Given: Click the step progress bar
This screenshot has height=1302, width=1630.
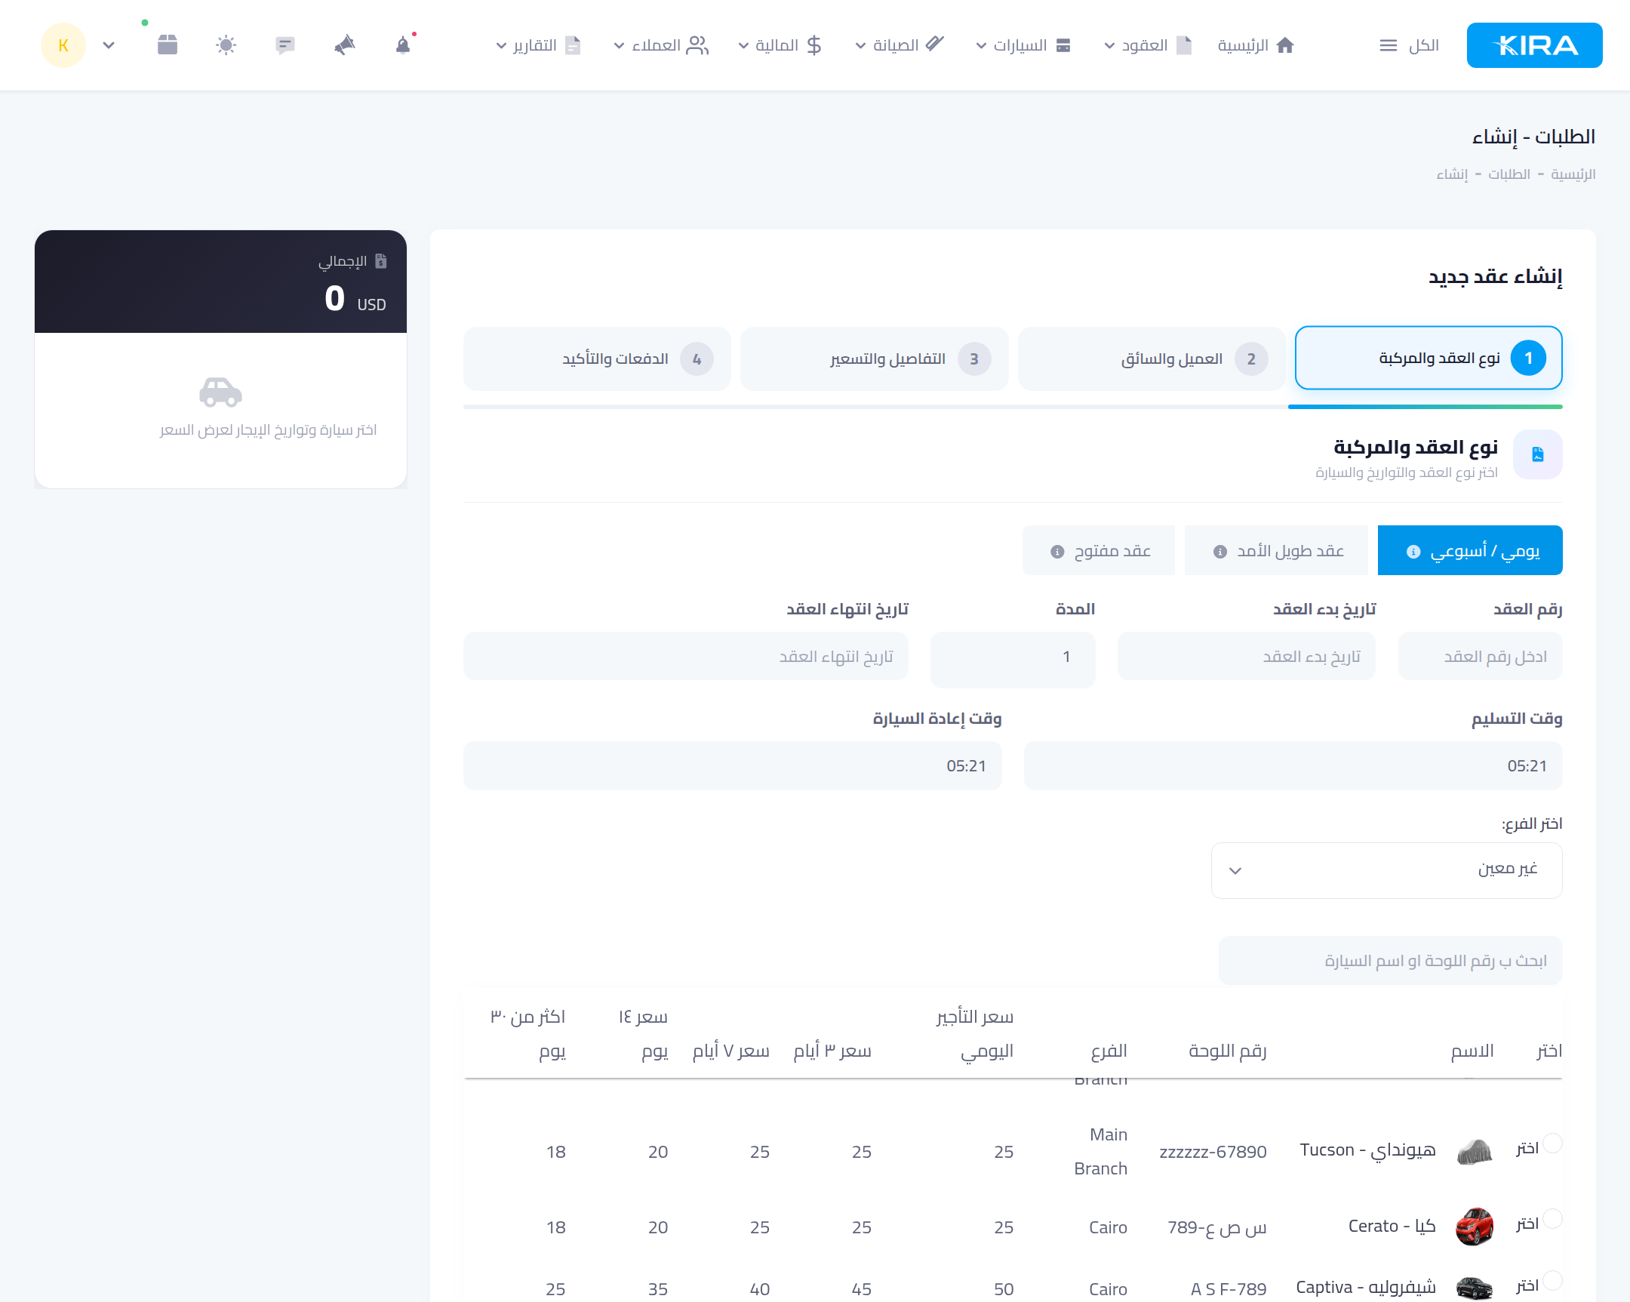Looking at the screenshot, I should (x=1012, y=406).
